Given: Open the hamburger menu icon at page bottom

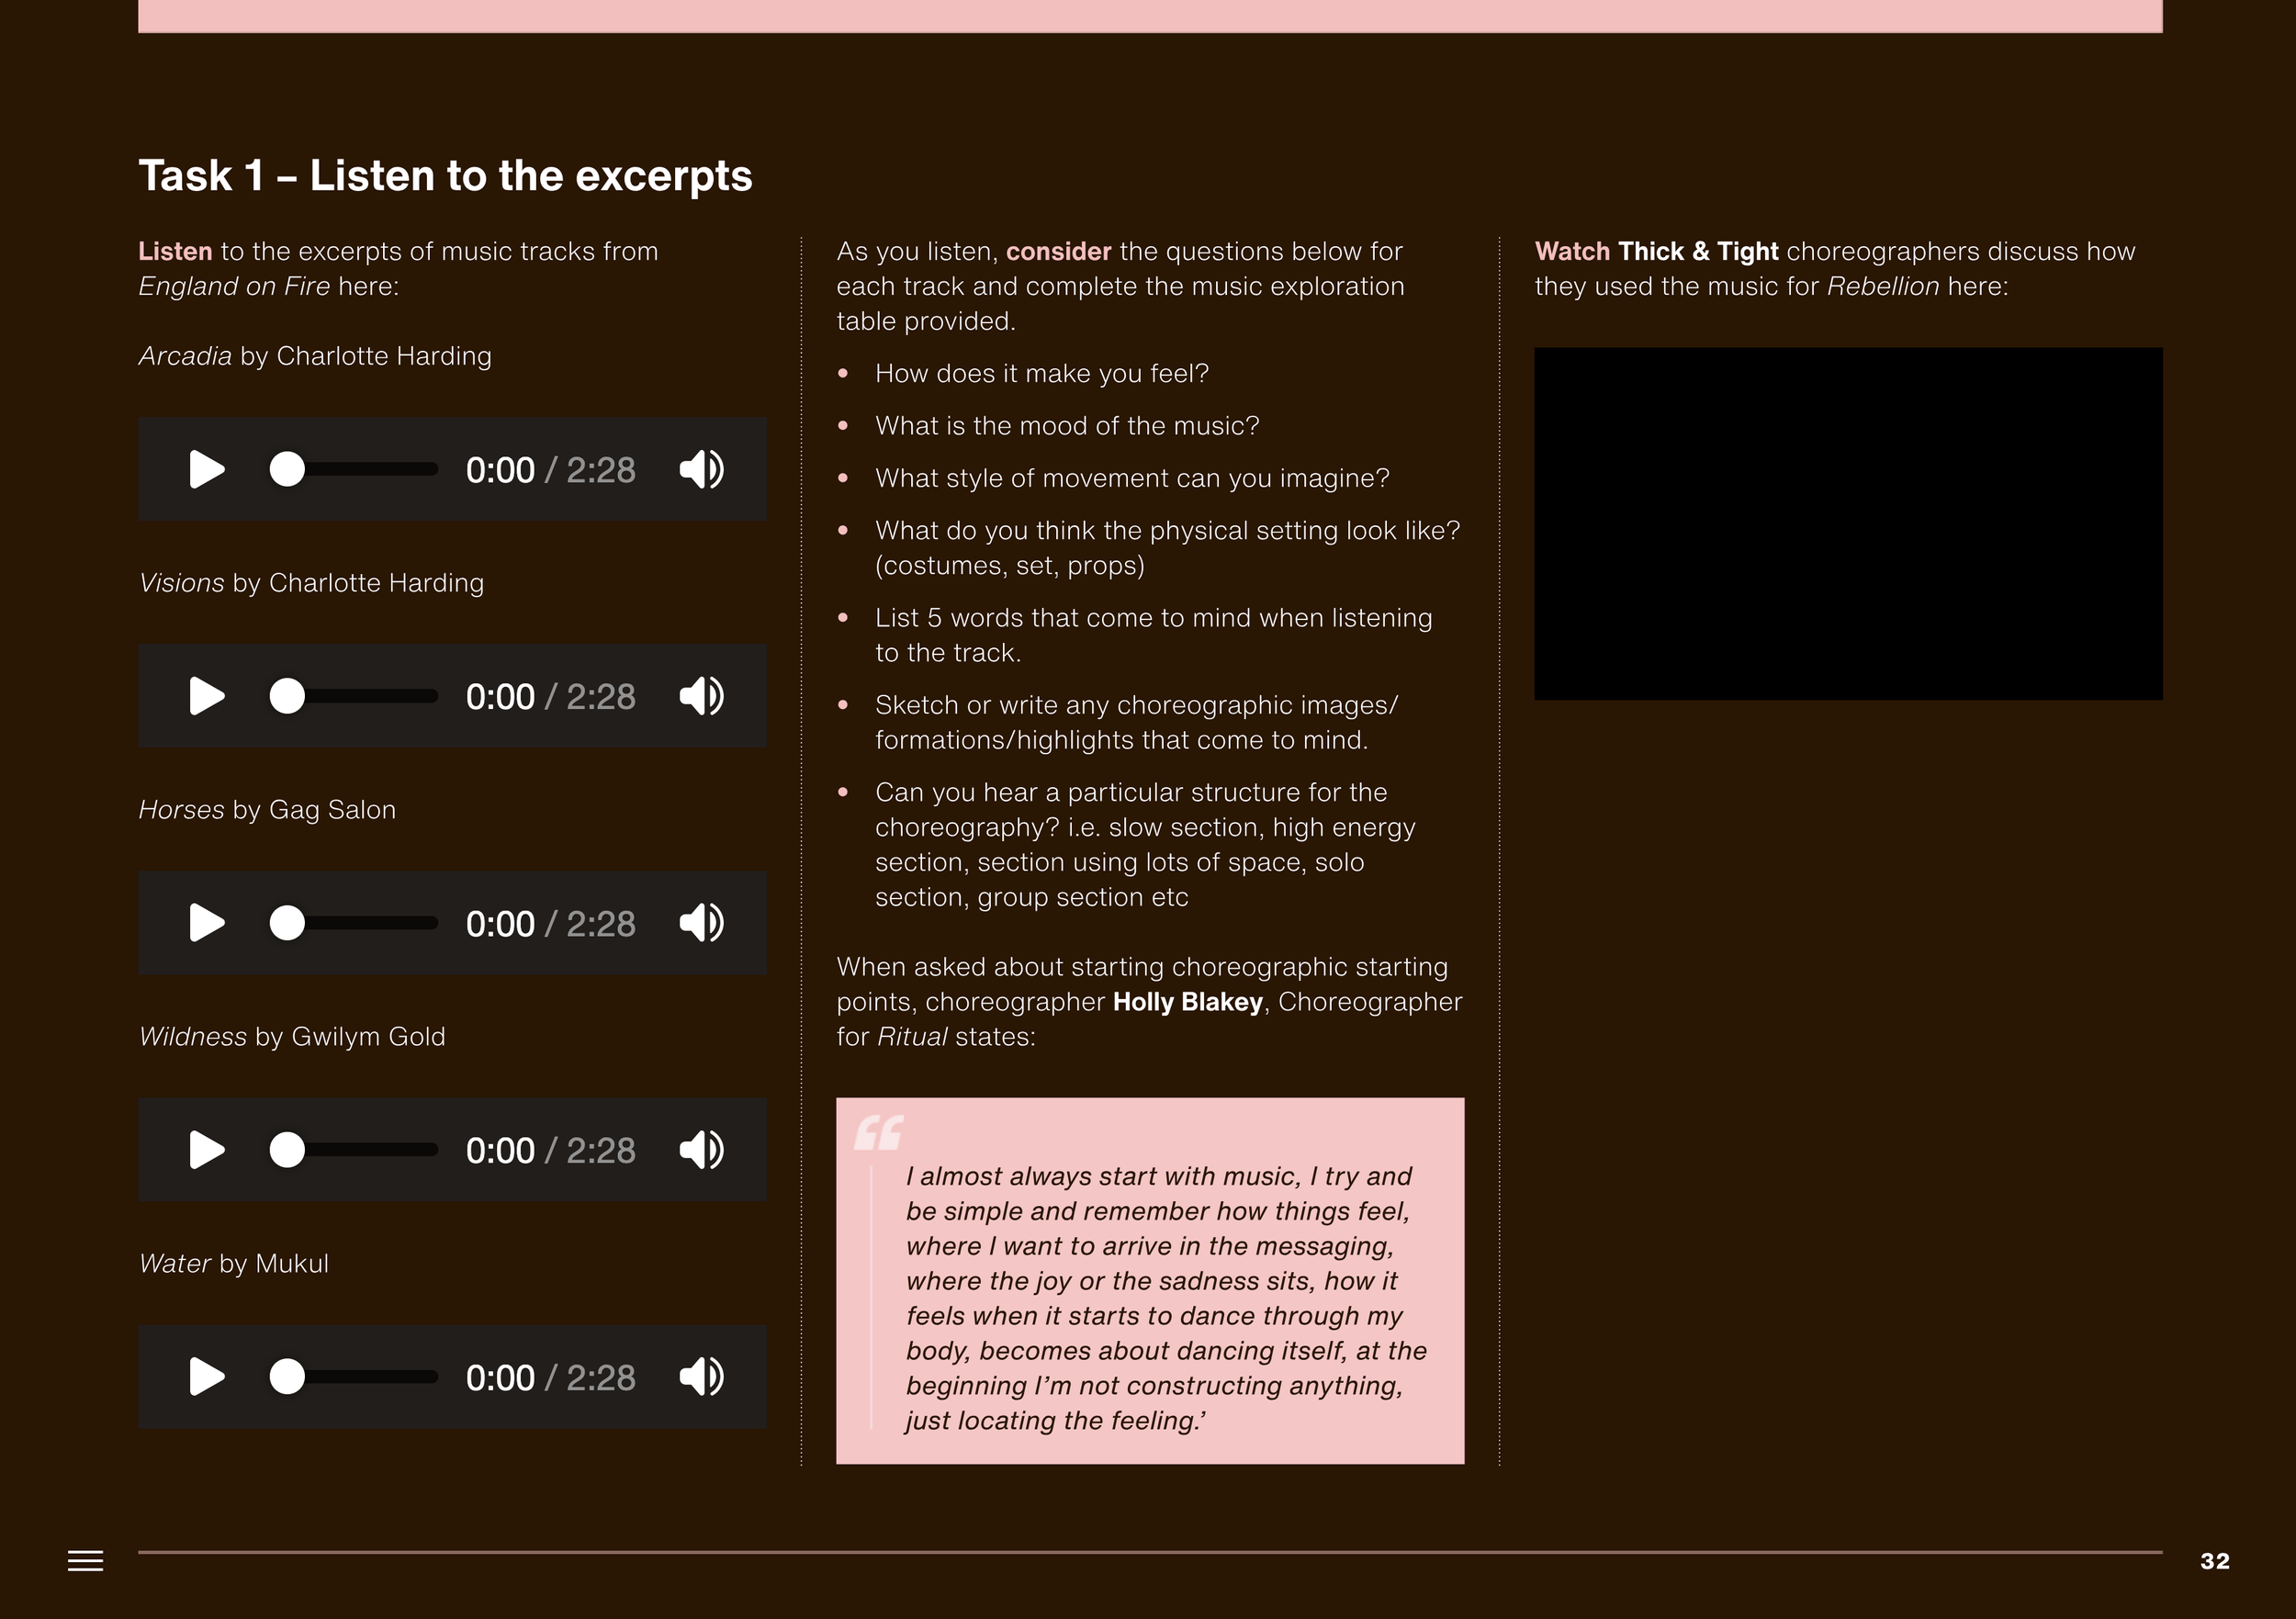Looking at the screenshot, I should tap(85, 1561).
